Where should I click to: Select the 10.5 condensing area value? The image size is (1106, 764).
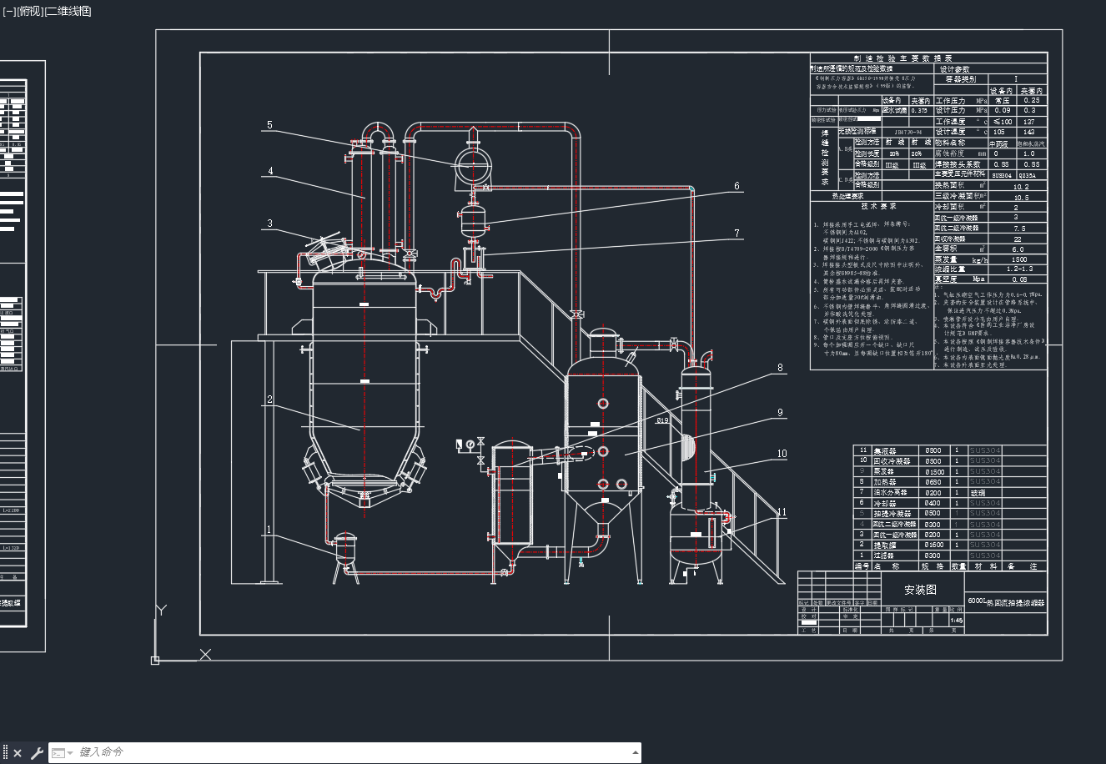1021,198
